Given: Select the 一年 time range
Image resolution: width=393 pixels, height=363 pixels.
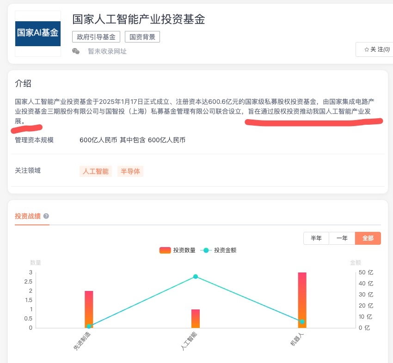Looking at the screenshot, I should [342, 238].
